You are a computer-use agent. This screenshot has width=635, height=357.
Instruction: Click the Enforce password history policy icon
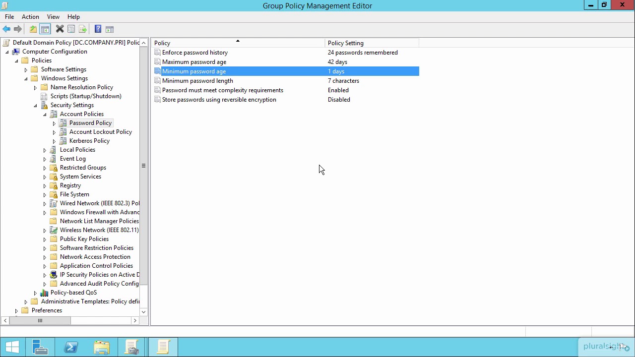pyautogui.click(x=157, y=53)
